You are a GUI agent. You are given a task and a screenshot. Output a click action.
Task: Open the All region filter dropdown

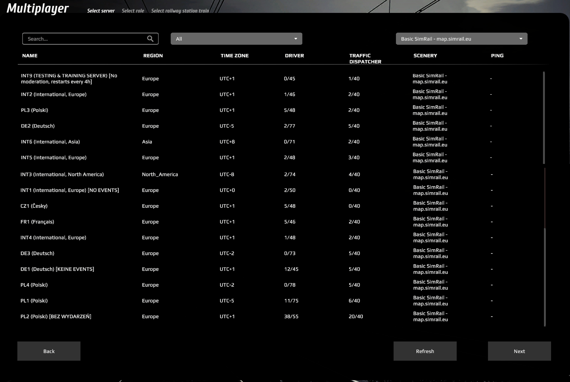[x=236, y=39]
